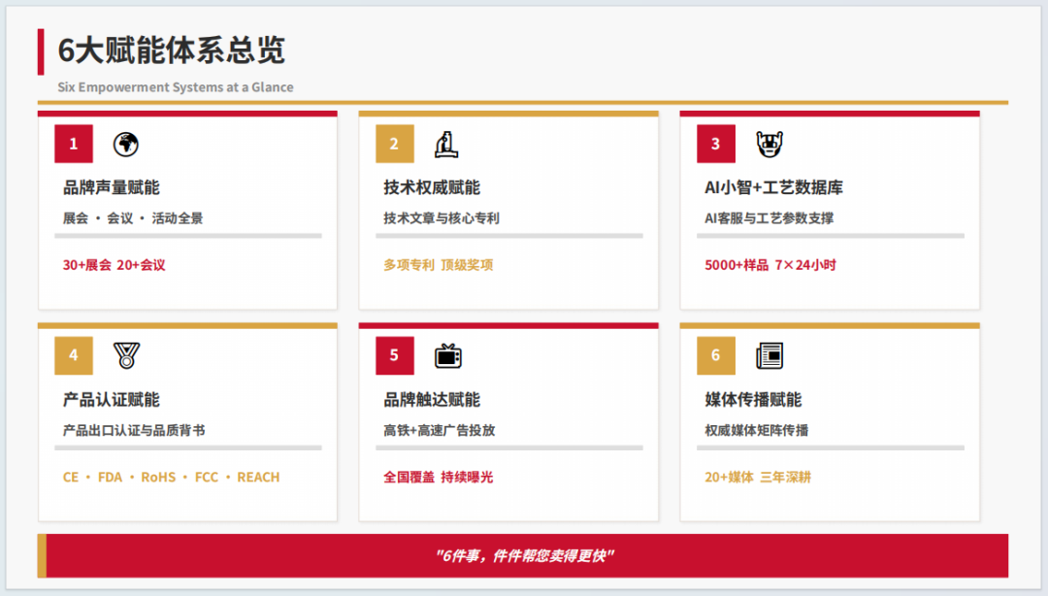Click the heading 媒体传播赋能
The height and width of the screenshot is (596, 1048).
[x=753, y=400]
